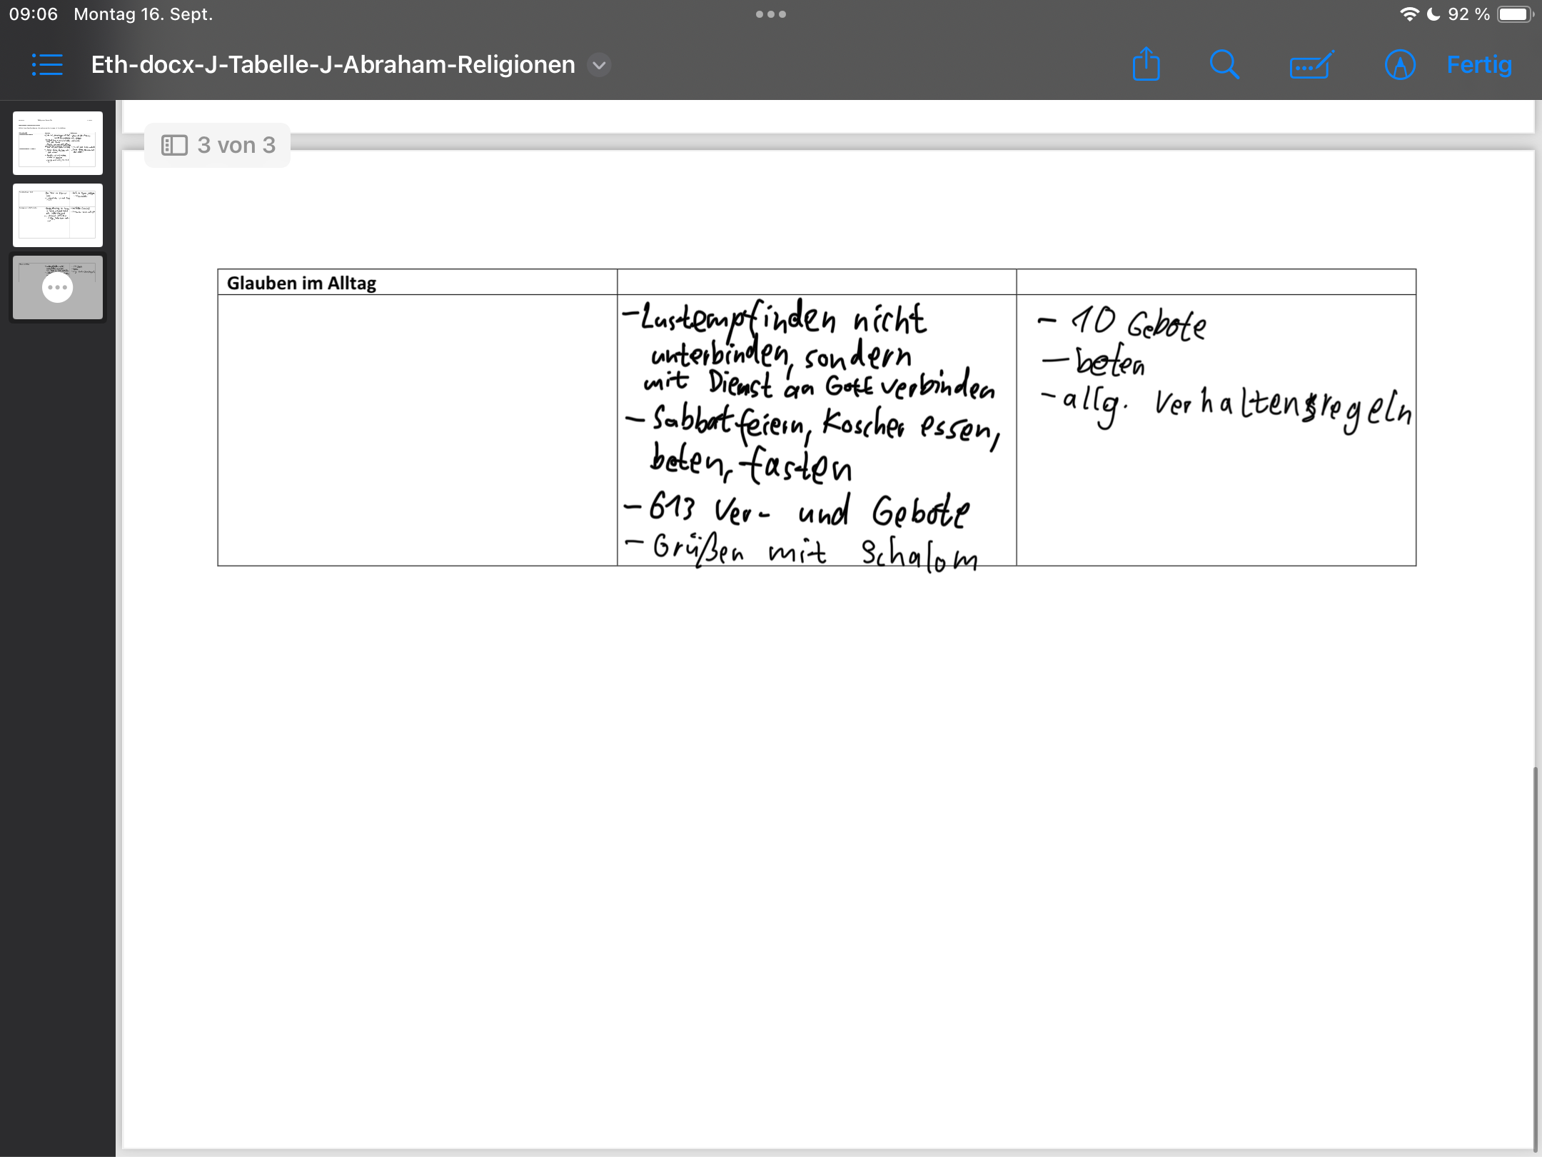Select the first page thumbnail
The height and width of the screenshot is (1157, 1542).
tap(57, 143)
